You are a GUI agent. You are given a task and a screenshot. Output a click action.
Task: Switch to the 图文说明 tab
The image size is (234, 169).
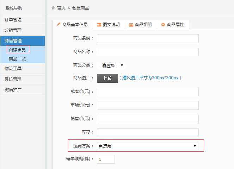(x=111, y=25)
